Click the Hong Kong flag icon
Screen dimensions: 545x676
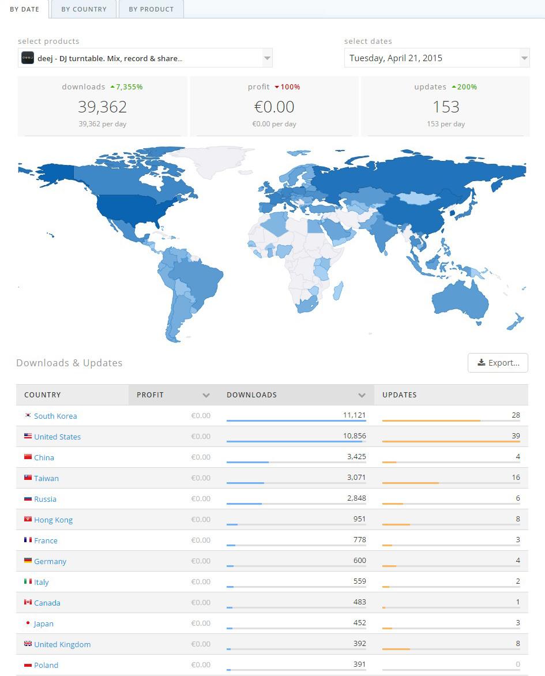click(28, 519)
